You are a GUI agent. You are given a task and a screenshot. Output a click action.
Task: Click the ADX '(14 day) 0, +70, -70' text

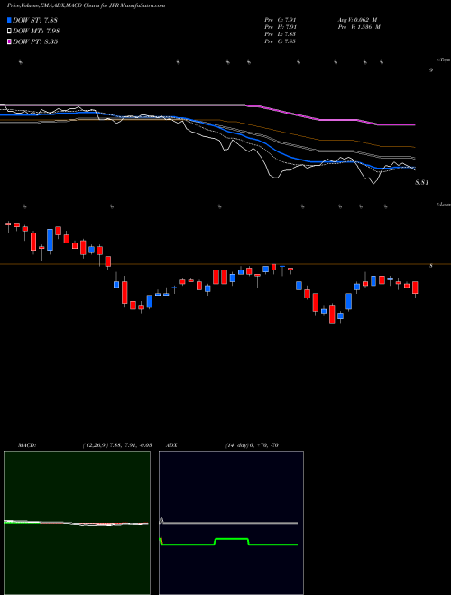click(252, 445)
